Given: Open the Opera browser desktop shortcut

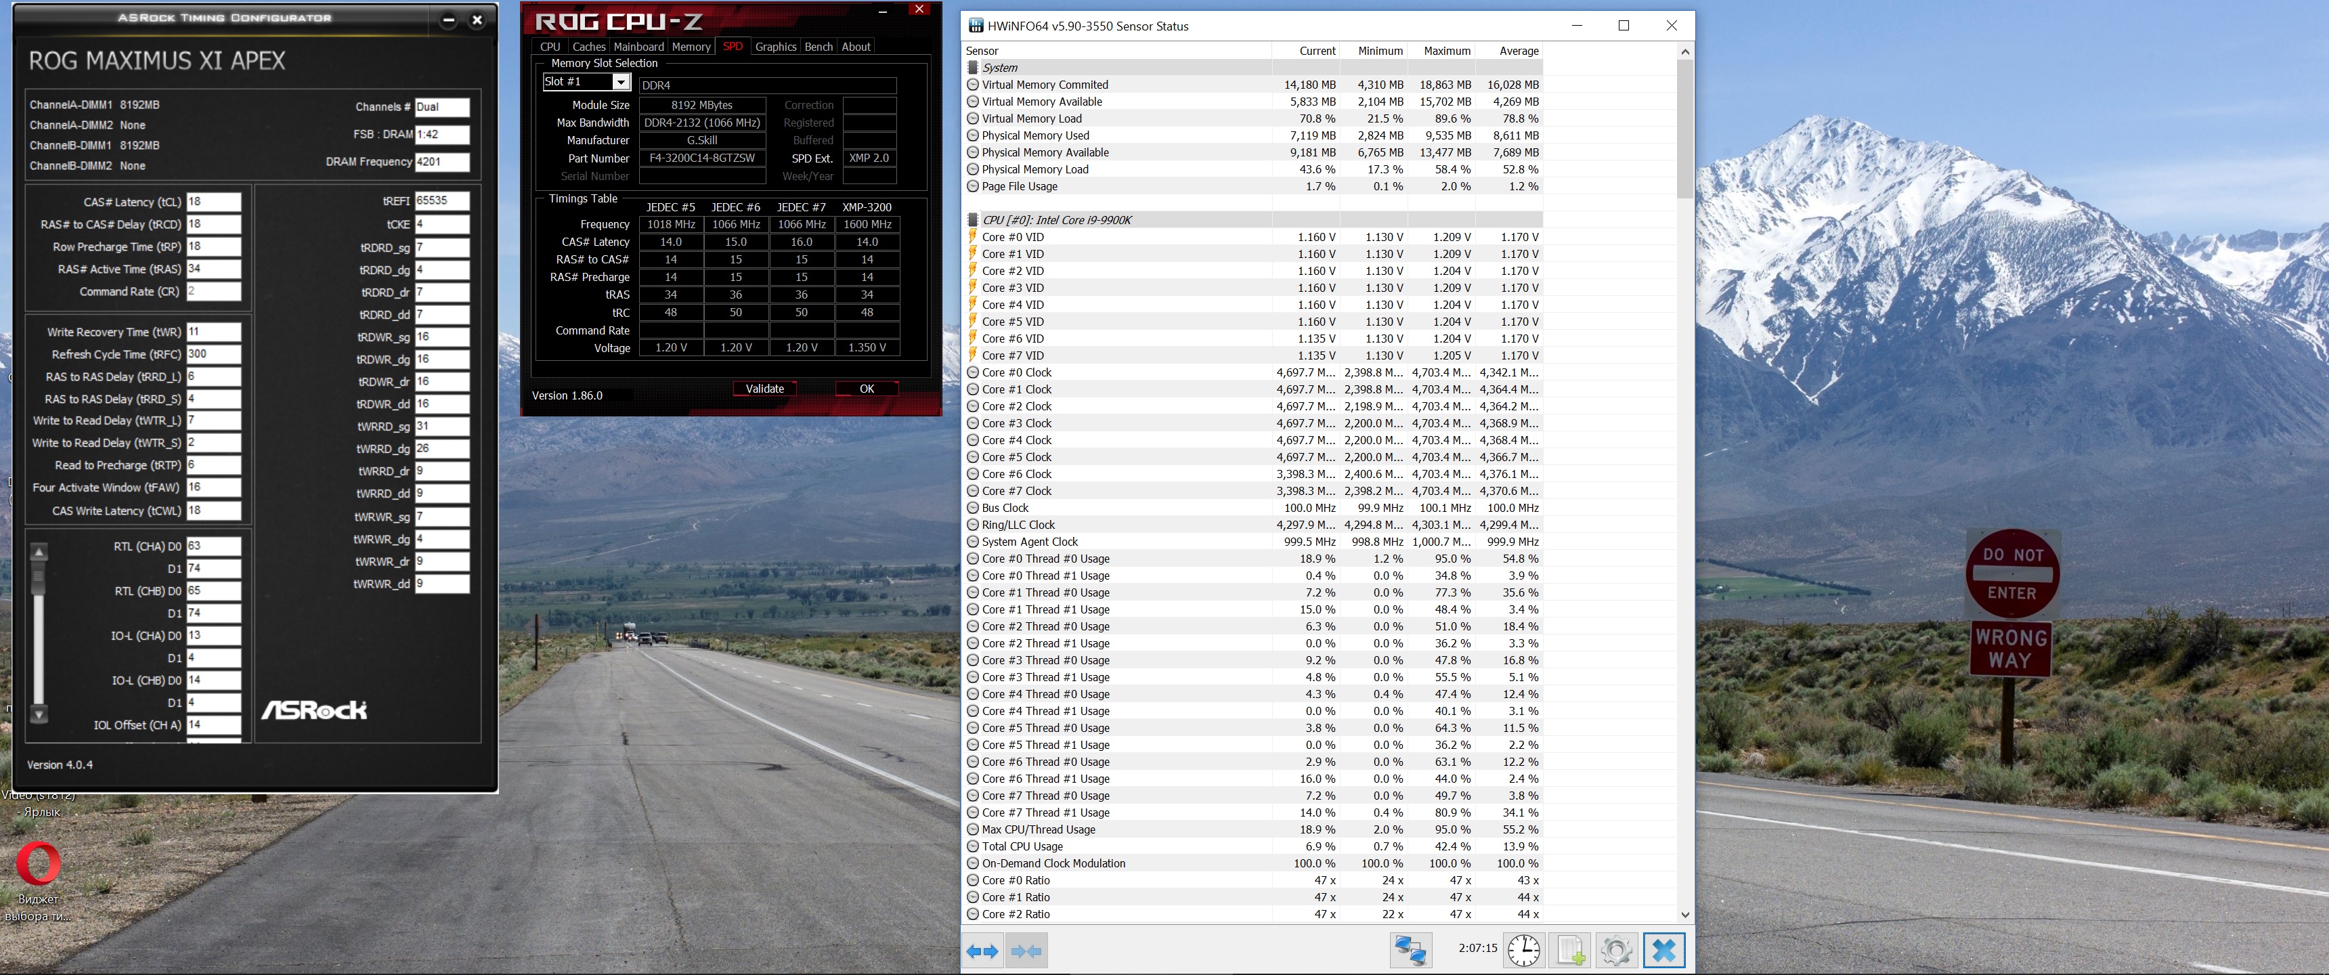Looking at the screenshot, I should point(38,865).
